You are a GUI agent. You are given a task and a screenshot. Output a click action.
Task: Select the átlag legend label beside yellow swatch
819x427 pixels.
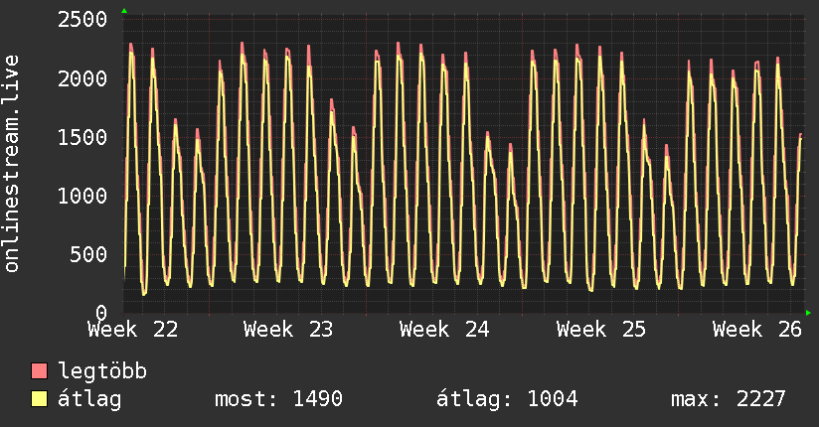89,399
